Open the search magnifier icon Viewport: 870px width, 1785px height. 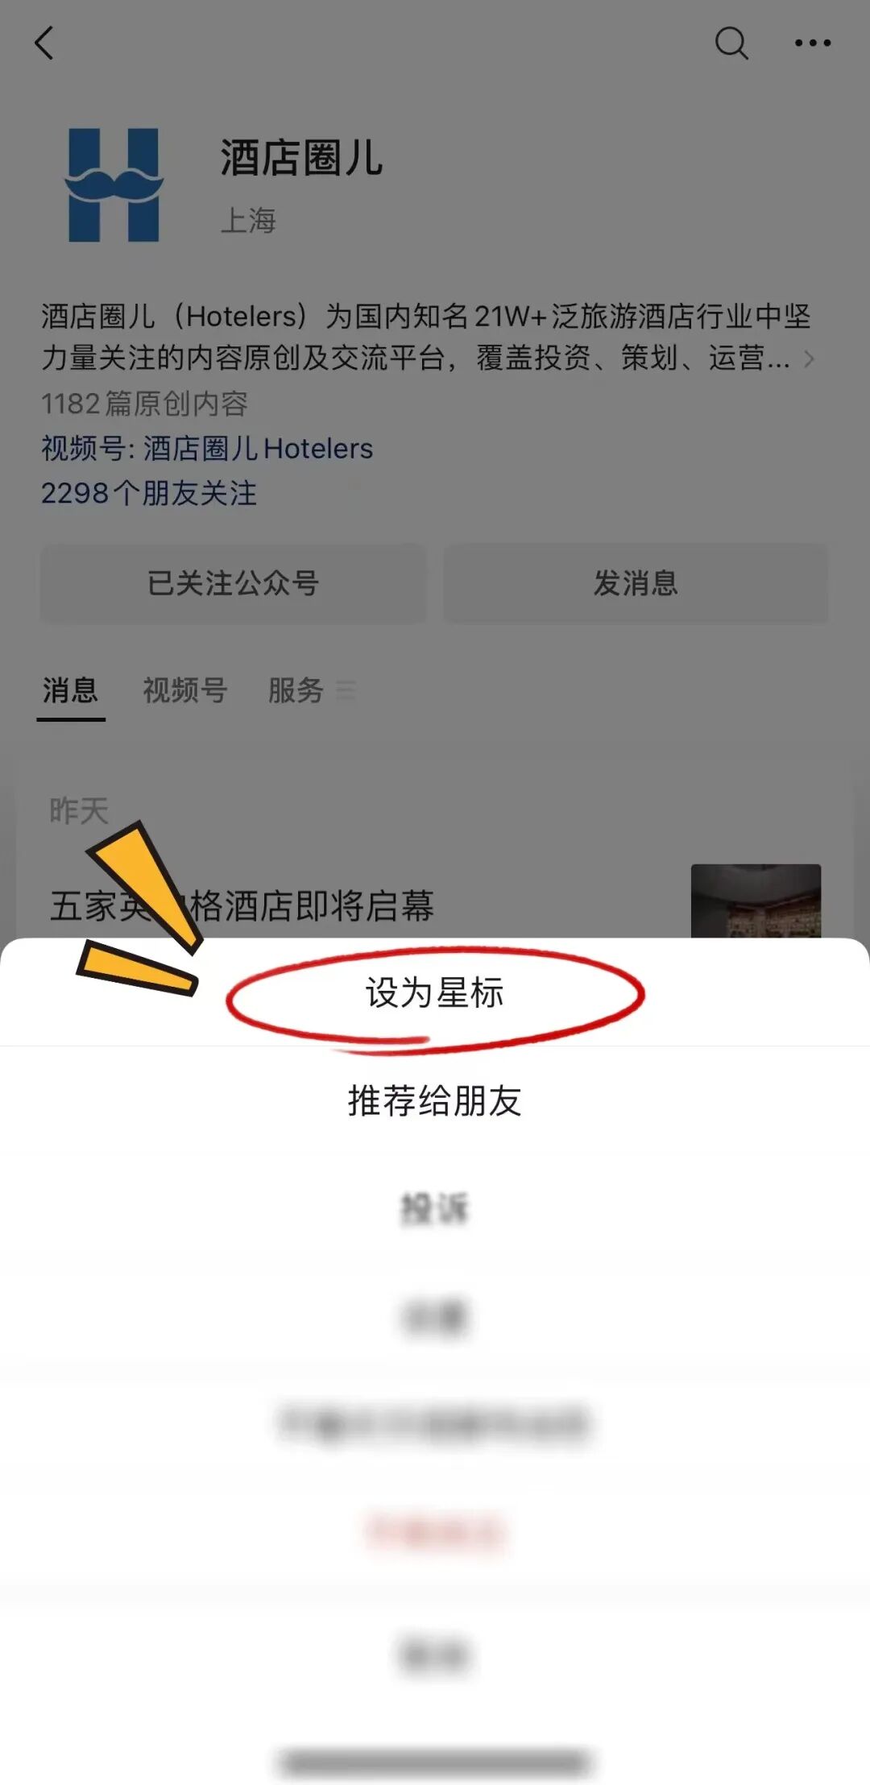click(731, 43)
